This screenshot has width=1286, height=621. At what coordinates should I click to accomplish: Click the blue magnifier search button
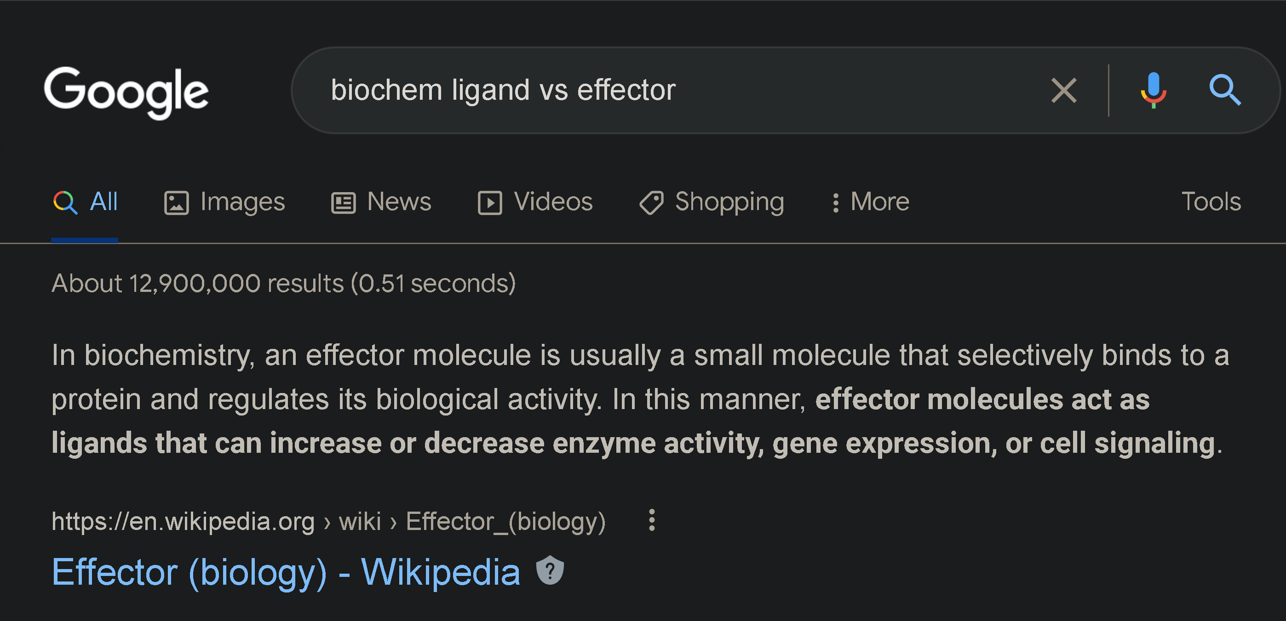[1224, 91]
